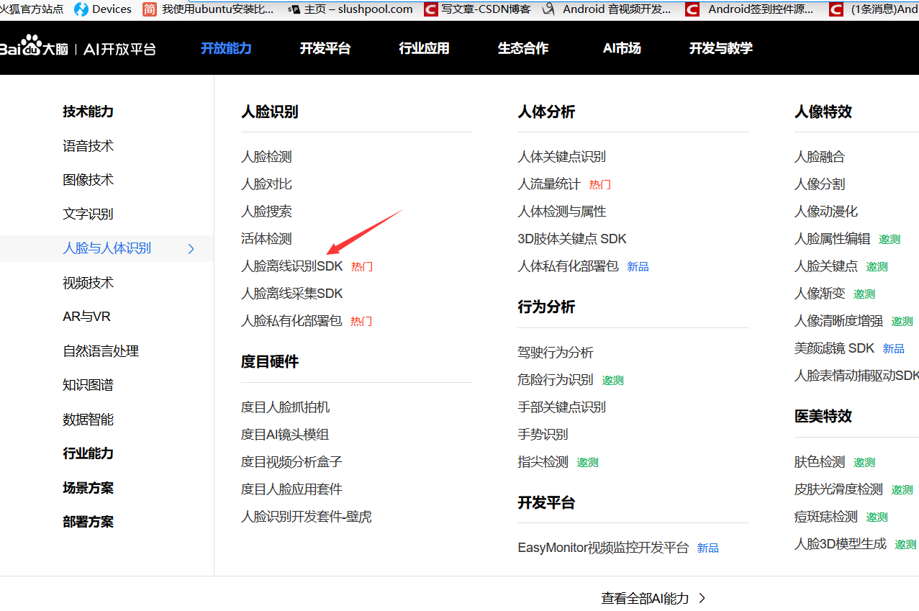The image size is (919, 611).
Task: Select AR与VR in the sidebar
Action: tap(86, 317)
